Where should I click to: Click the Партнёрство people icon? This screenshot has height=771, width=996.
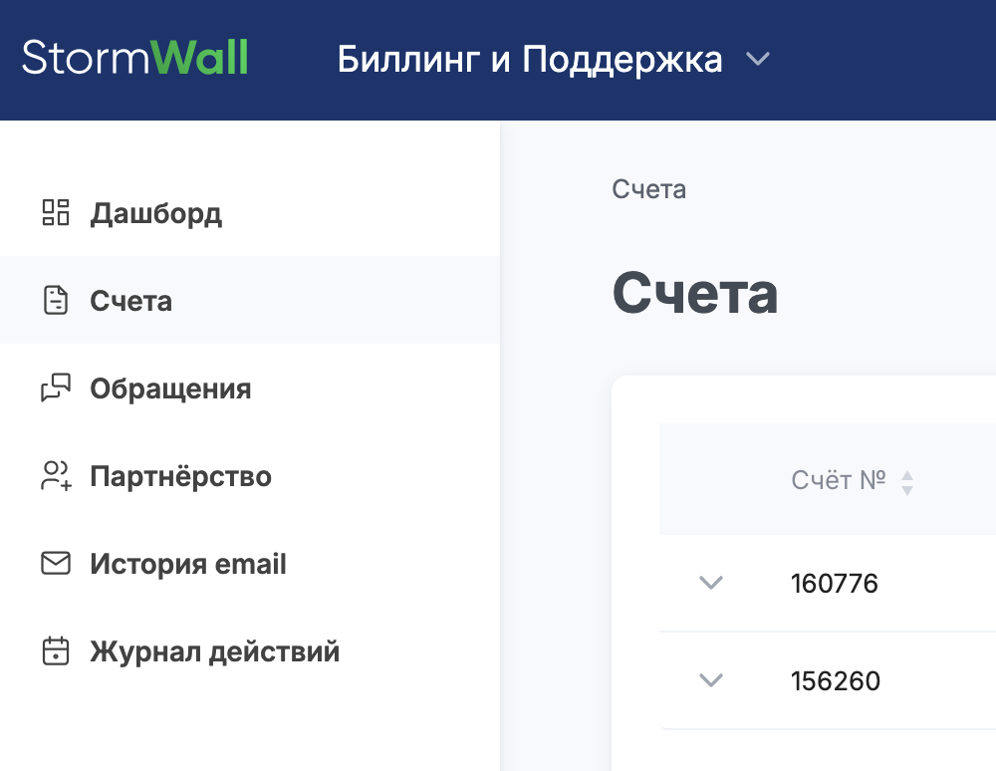tap(56, 476)
